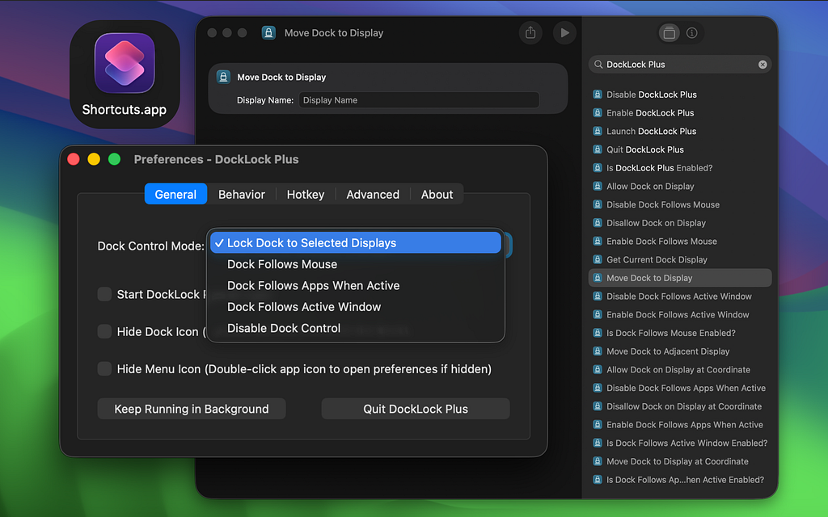The image size is (828, 517).
Task: Select Disallow Dock on Display at Coordinate action
Action: (679, 406)
